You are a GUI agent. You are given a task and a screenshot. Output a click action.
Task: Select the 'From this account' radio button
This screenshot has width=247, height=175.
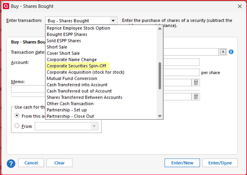point(17,116)
